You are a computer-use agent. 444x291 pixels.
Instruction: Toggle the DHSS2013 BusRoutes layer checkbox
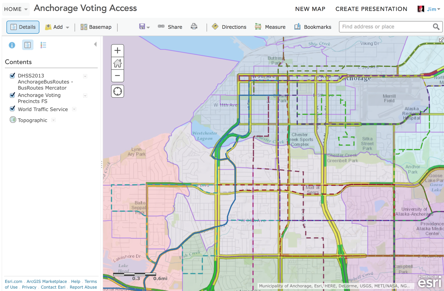point(12,76)
